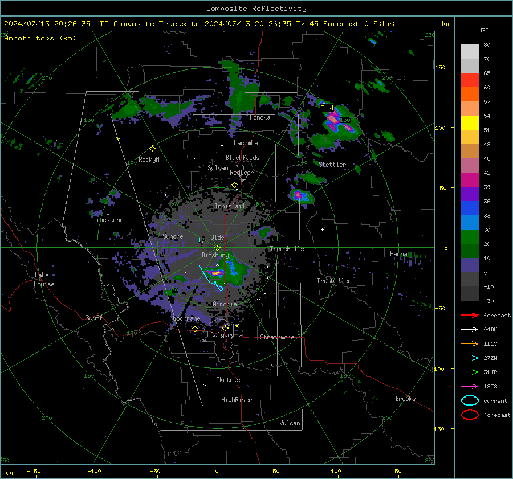The image size is (513, 479).
Task: Select the Hanna city label
Action: coord(398,254)
